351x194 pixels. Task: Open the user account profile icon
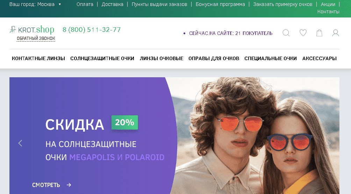pos(335,33)
